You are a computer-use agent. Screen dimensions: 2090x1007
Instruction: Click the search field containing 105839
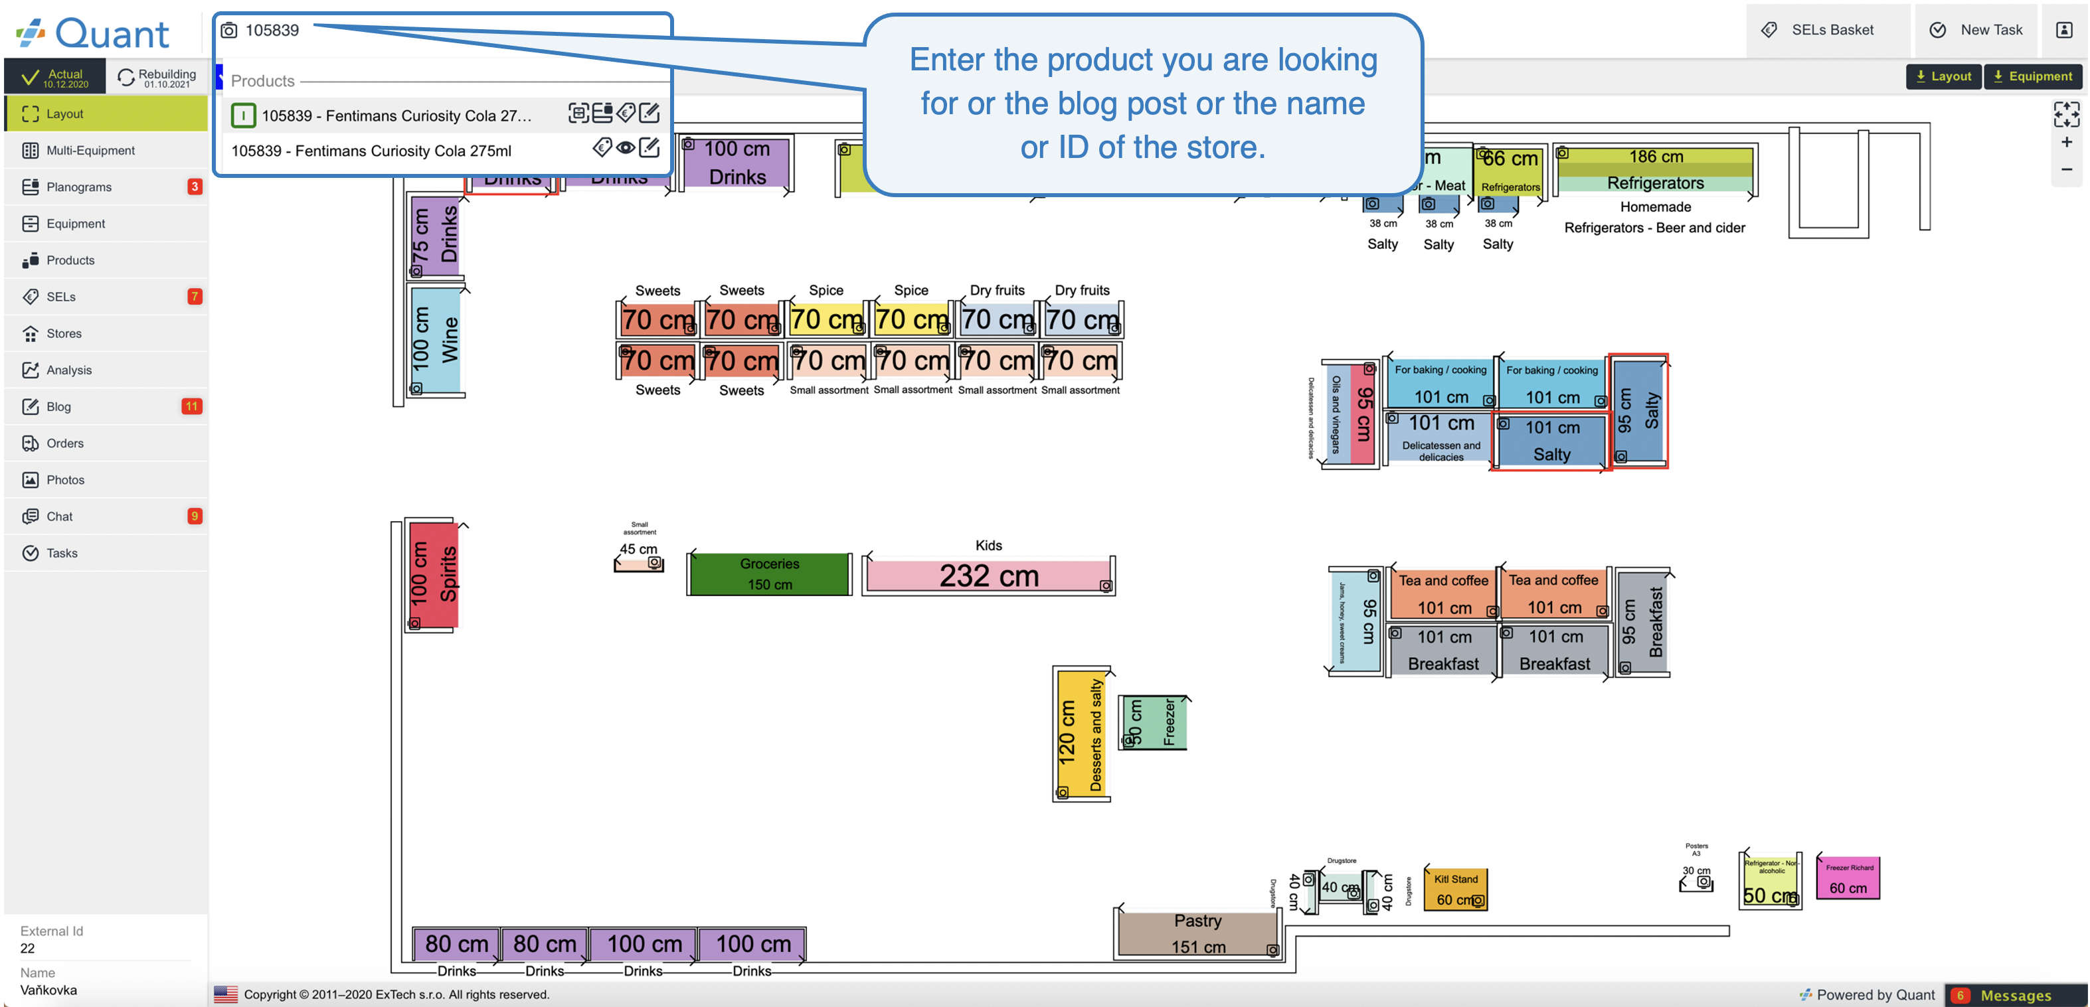442,31
